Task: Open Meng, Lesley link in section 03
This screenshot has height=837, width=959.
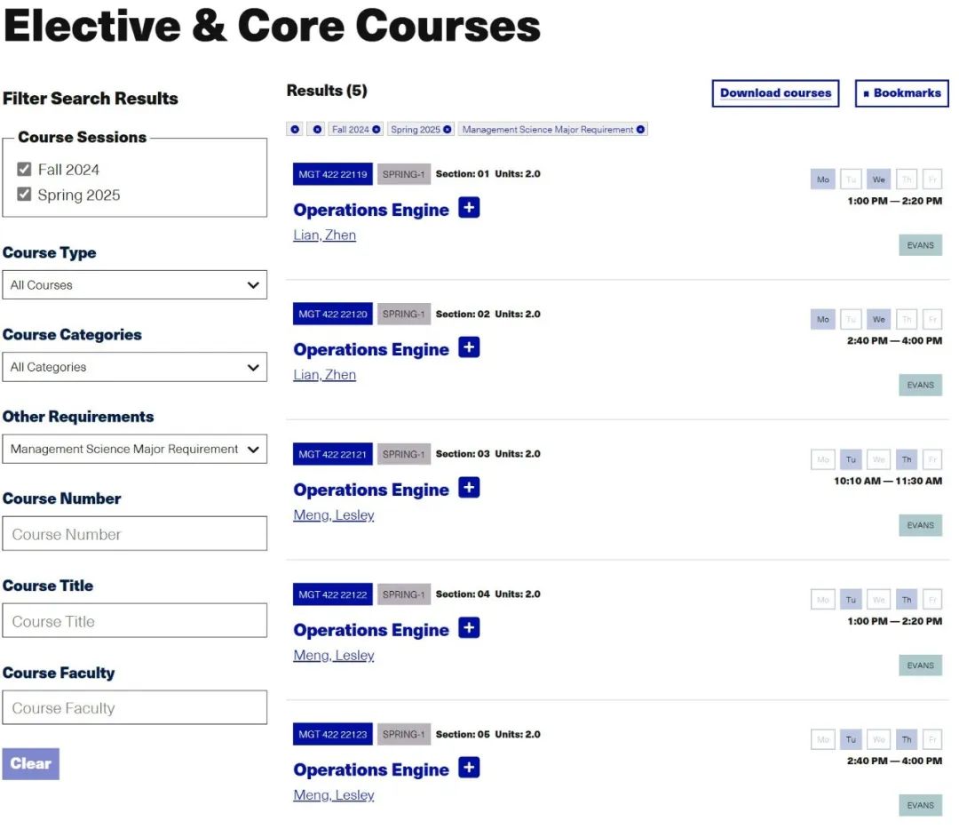Action: pos(333,515)
